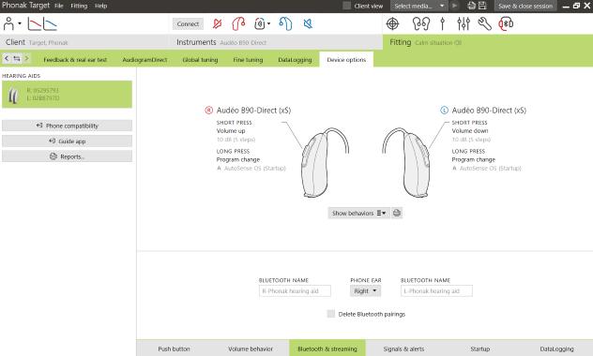Go forward with the right chevron

[x=26, y=58]
